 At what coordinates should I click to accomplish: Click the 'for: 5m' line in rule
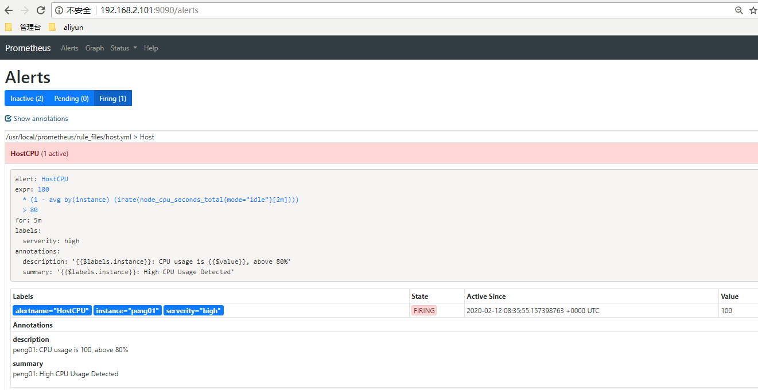click(x=28, y=220)
